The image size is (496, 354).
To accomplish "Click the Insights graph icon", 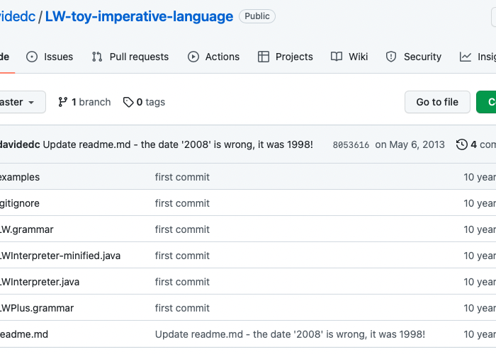I will click(466, 57).
